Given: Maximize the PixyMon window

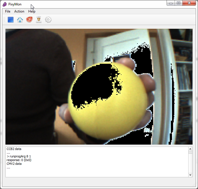Looking at the screenshot, I should pos(179,3).
